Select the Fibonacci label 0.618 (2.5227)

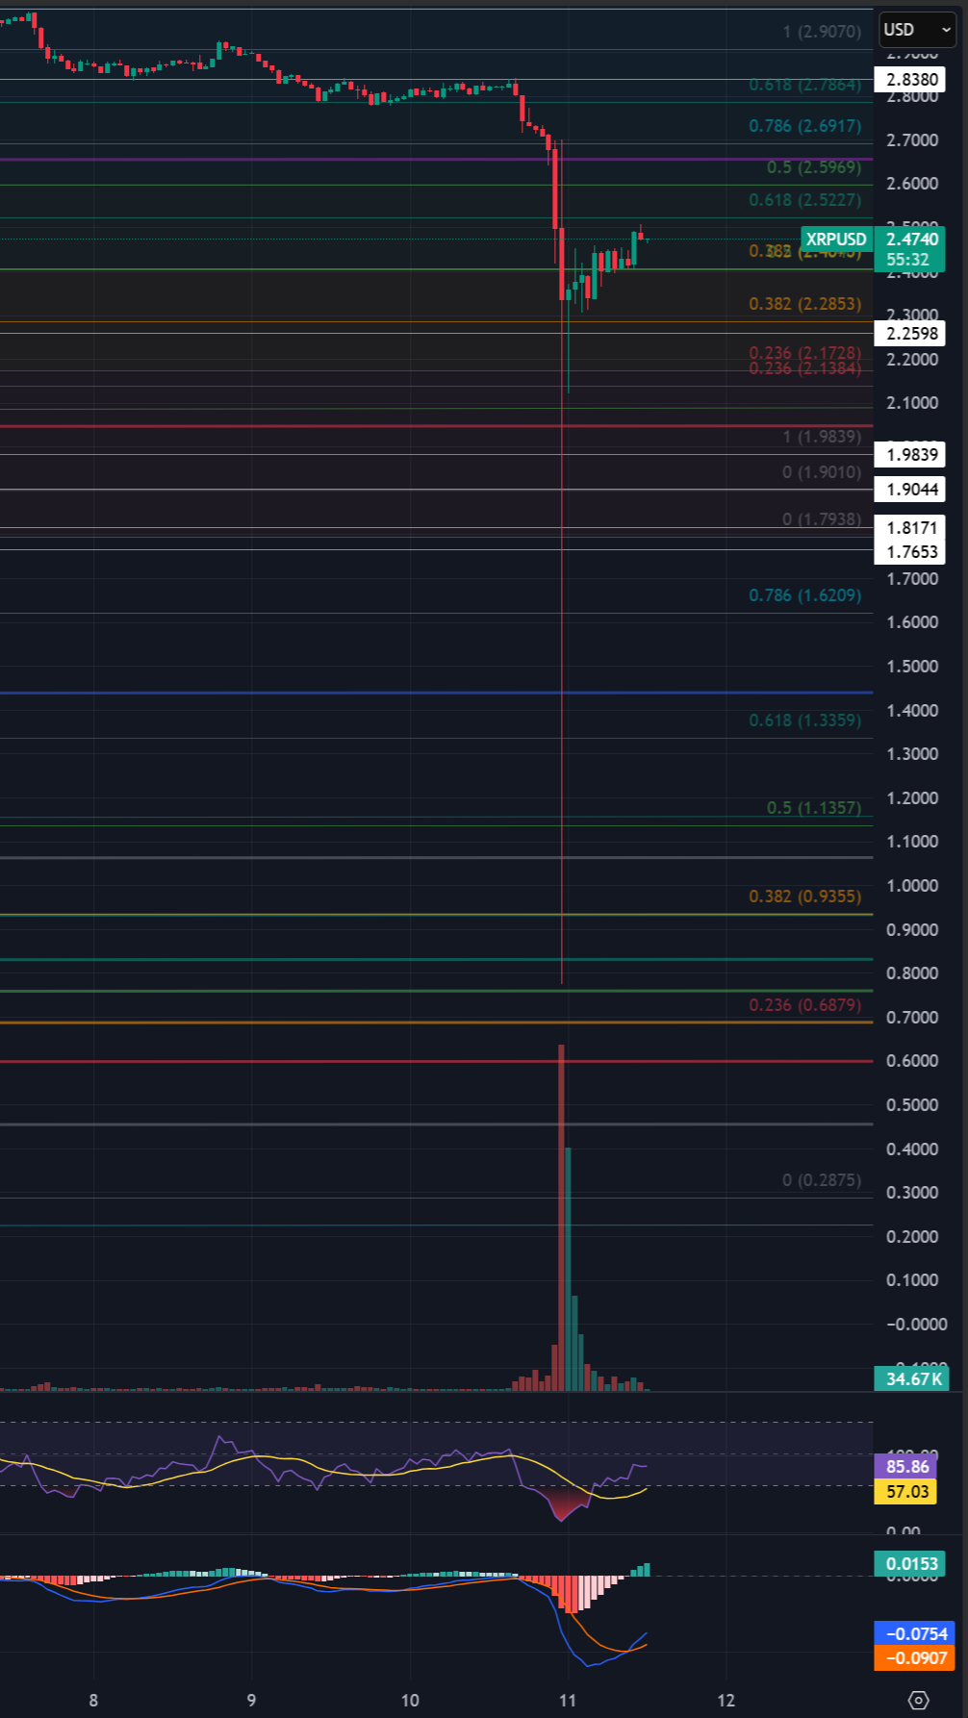805,200
